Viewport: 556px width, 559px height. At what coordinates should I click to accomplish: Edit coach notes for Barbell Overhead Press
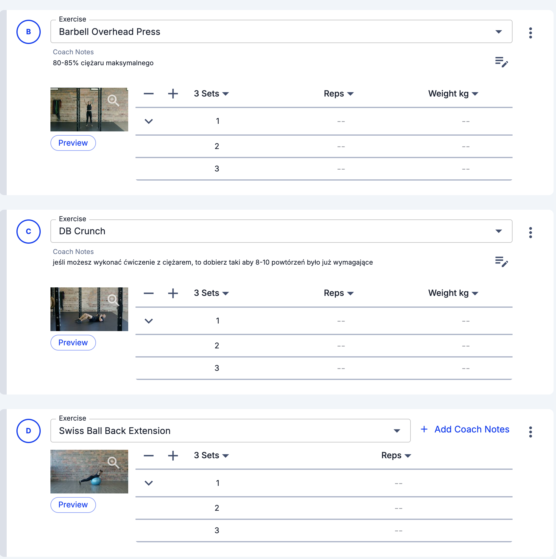pyautogui.click(x=501, y=62)
